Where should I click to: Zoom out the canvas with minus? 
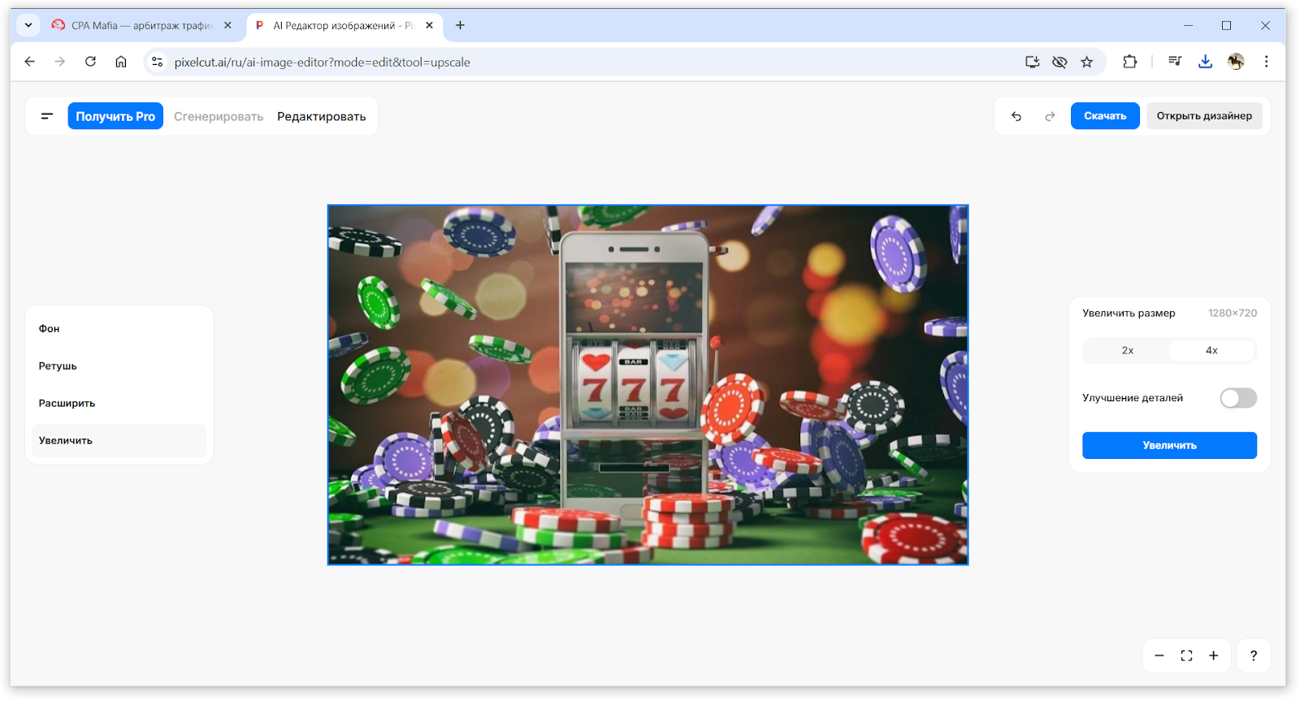(x=1159, y=656)
